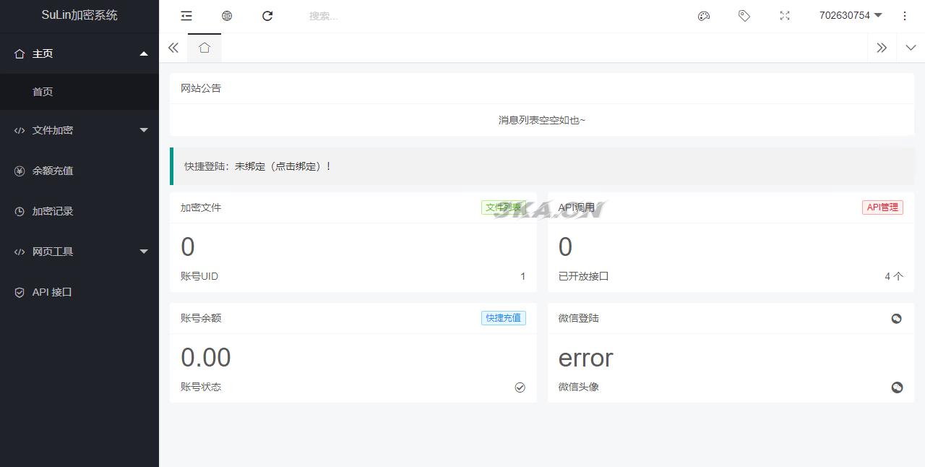Click the vertical three-dot menu icon
Viewport: 925px width, 467px height.
click(x=904, y=16)
